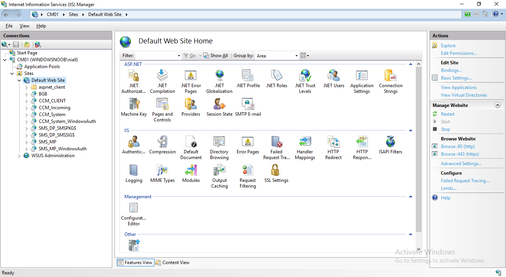Collapse the Other group section

click(x=411, y=234)
